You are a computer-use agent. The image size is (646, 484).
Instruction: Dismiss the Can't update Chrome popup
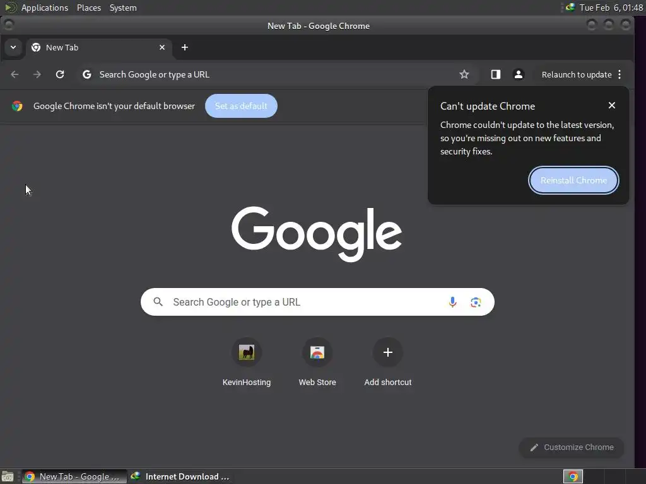tap(612, 105)
